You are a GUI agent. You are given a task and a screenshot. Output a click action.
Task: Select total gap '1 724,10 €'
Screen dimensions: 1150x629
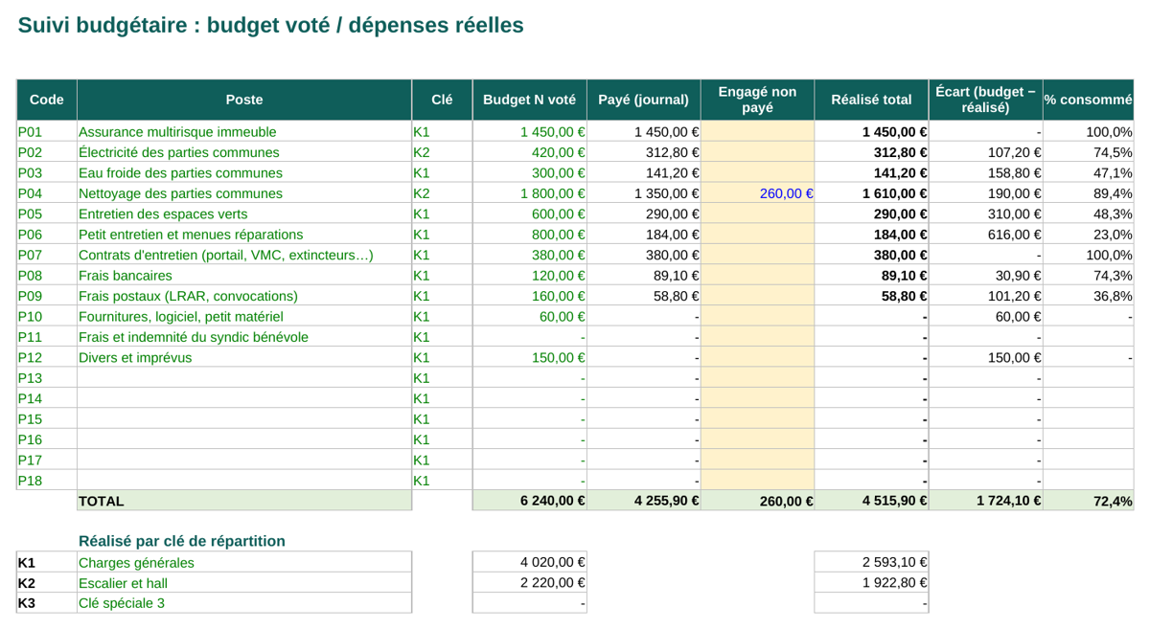985,501
